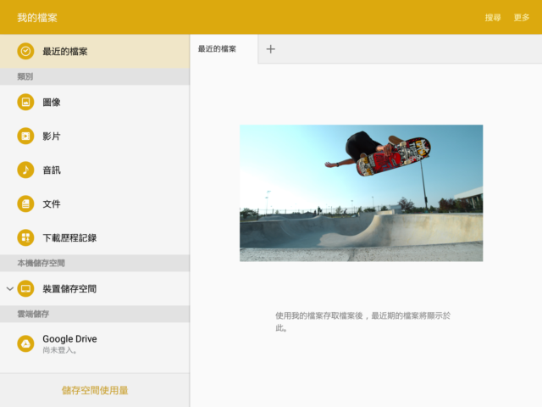Click the skateboarder illustration image
The height and width of the screenshot is (407, 542).
pos(362,192)
